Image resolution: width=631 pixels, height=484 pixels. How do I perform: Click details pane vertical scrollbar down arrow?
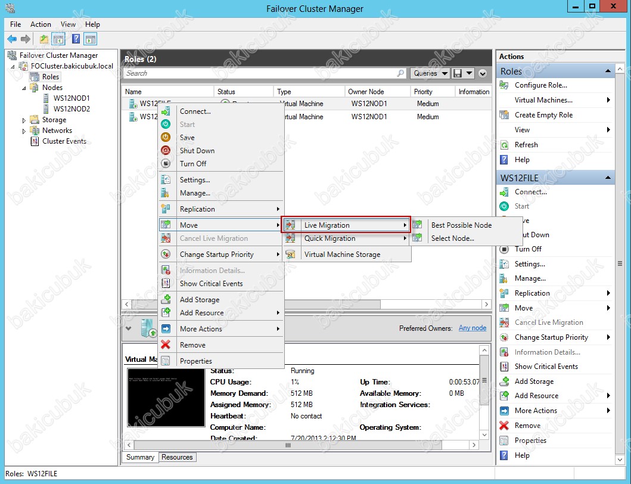[484, 435]
